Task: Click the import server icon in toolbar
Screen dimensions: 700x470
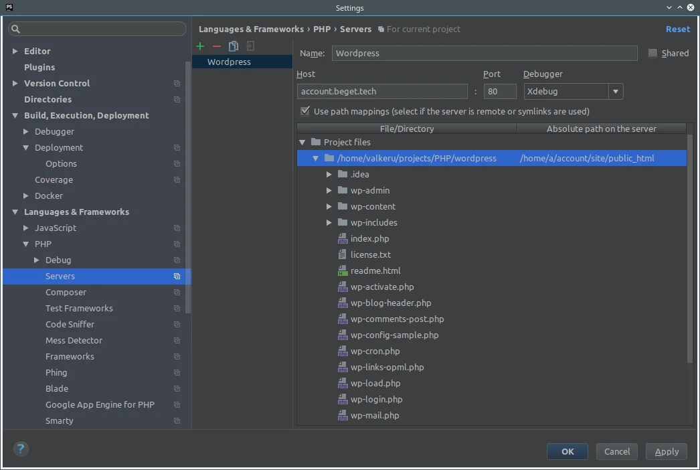Action: [250, 46]
